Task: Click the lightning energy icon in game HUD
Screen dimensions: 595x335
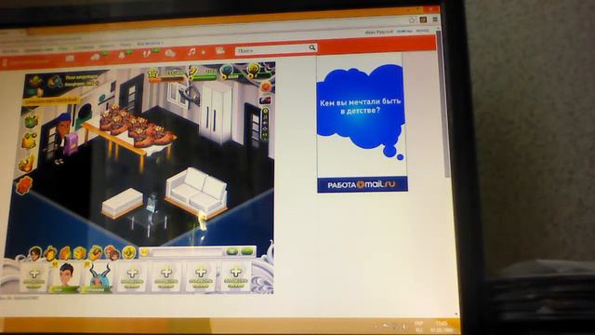Action: coord(193,72)
